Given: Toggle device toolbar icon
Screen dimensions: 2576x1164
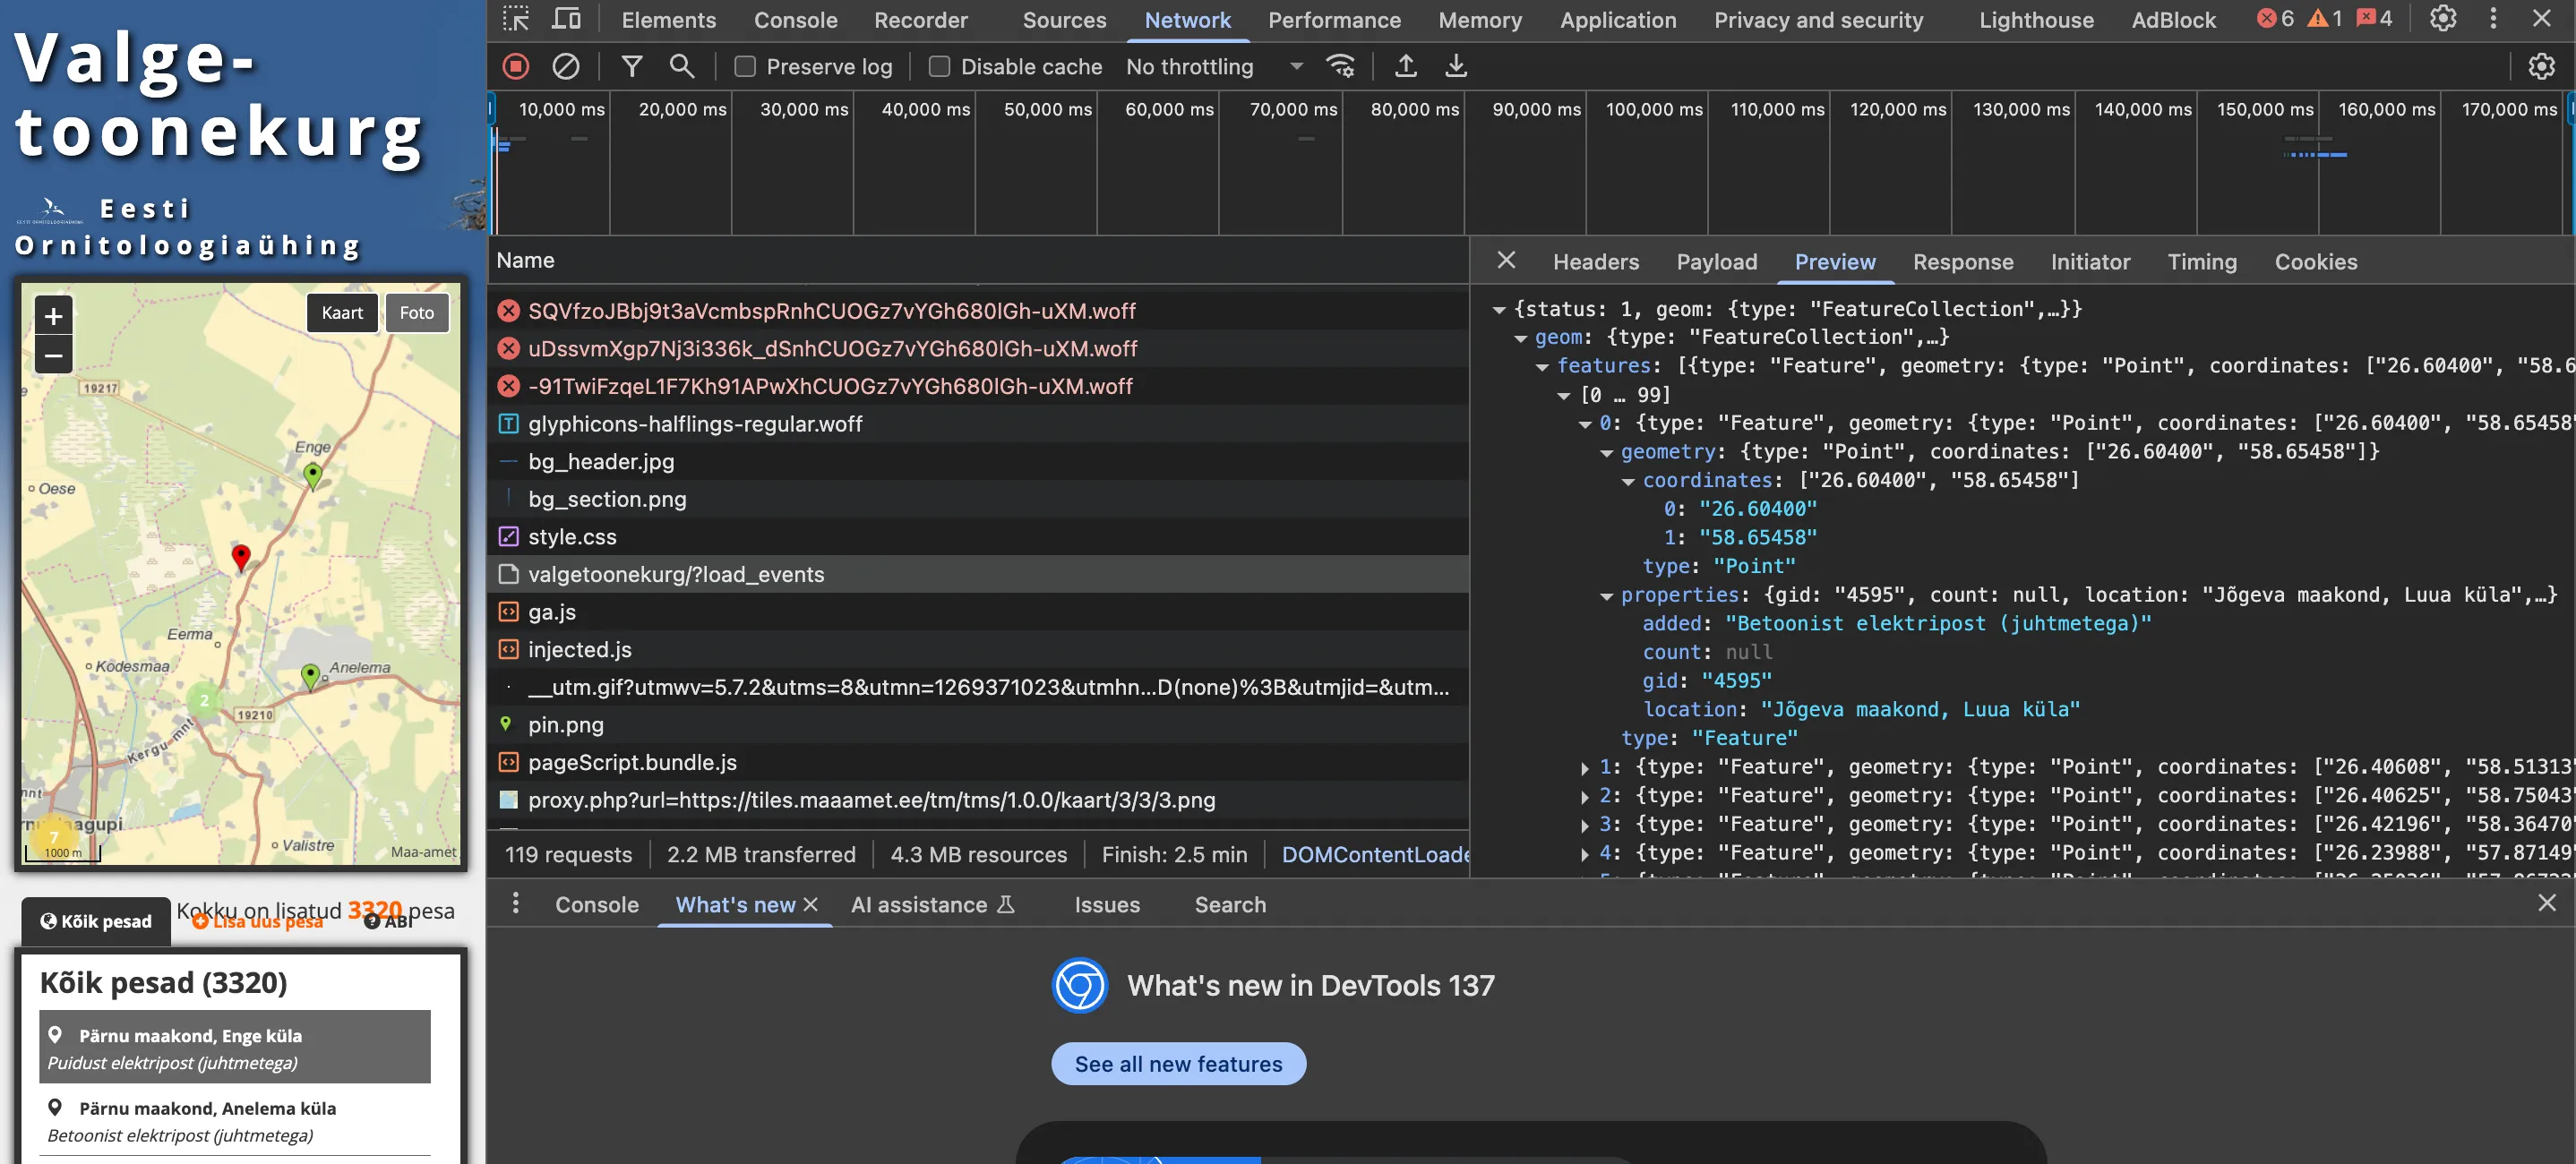Looking at the screenshot, I should click(566, 19).
